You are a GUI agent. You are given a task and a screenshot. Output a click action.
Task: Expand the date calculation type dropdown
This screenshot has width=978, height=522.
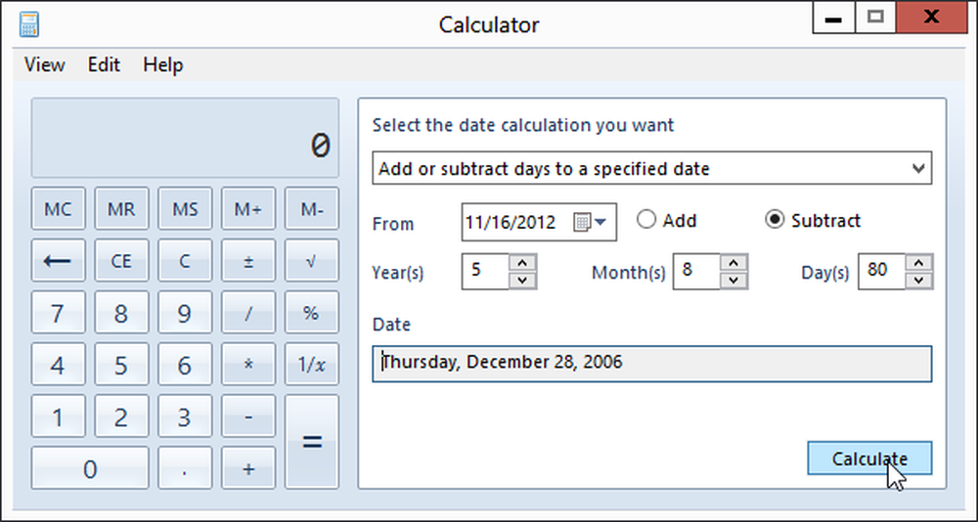coord(651,168)
